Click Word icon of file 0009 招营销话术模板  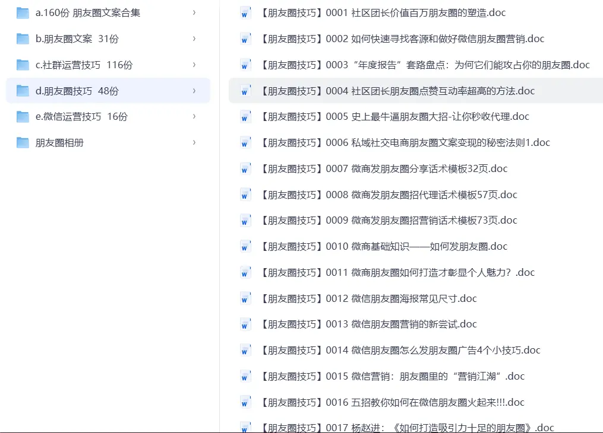coord(245,220)
